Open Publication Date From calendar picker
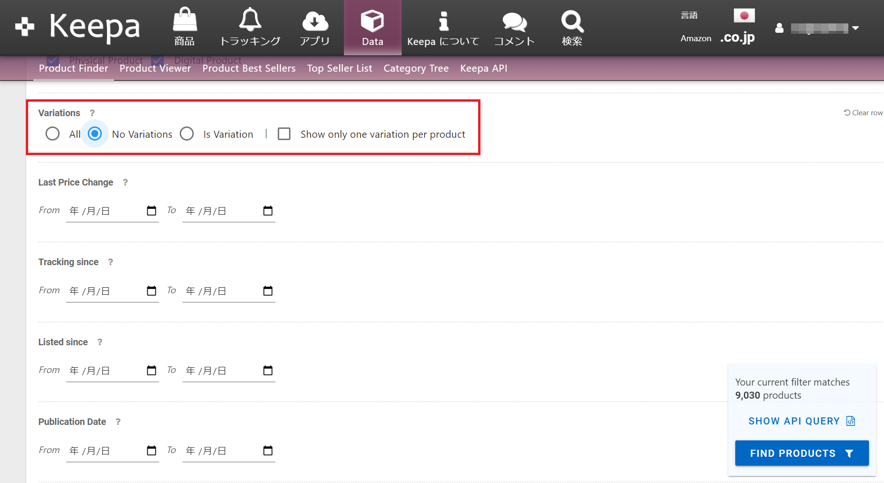 click(152, 451)
